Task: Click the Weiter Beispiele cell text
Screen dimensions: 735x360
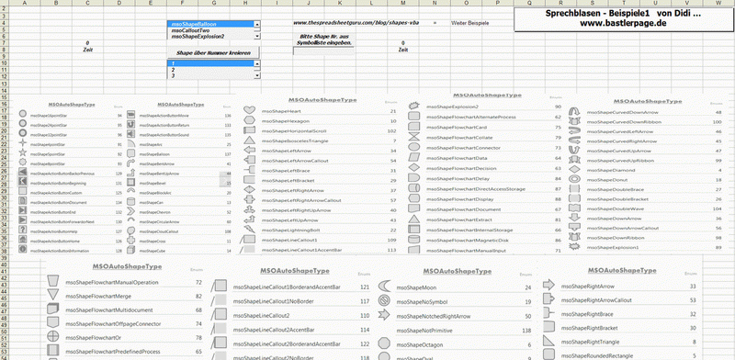Action: pos(469,22)
